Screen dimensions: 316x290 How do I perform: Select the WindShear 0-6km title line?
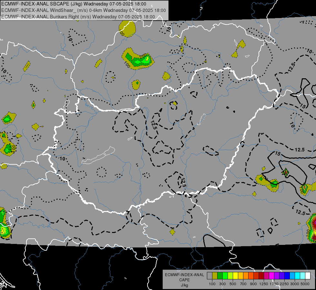click(x=83, y=10)
